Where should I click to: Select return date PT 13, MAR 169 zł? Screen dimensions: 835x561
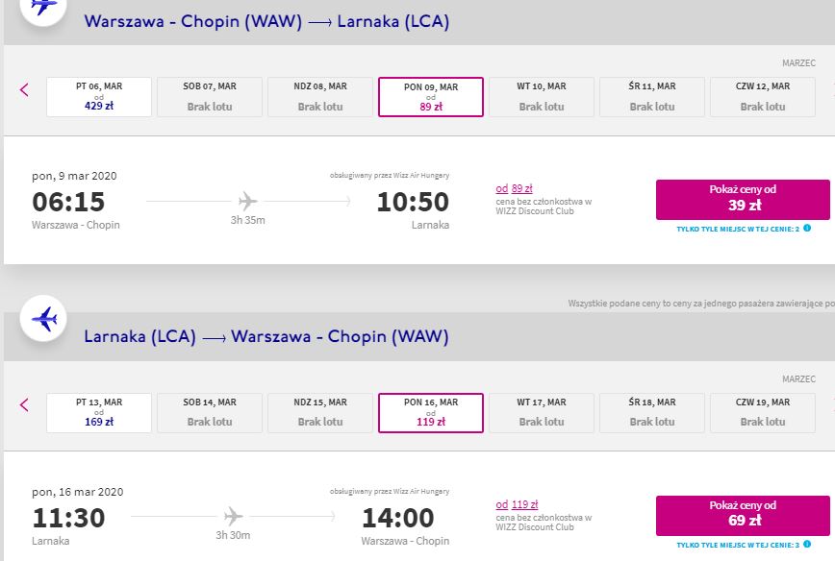99,413
